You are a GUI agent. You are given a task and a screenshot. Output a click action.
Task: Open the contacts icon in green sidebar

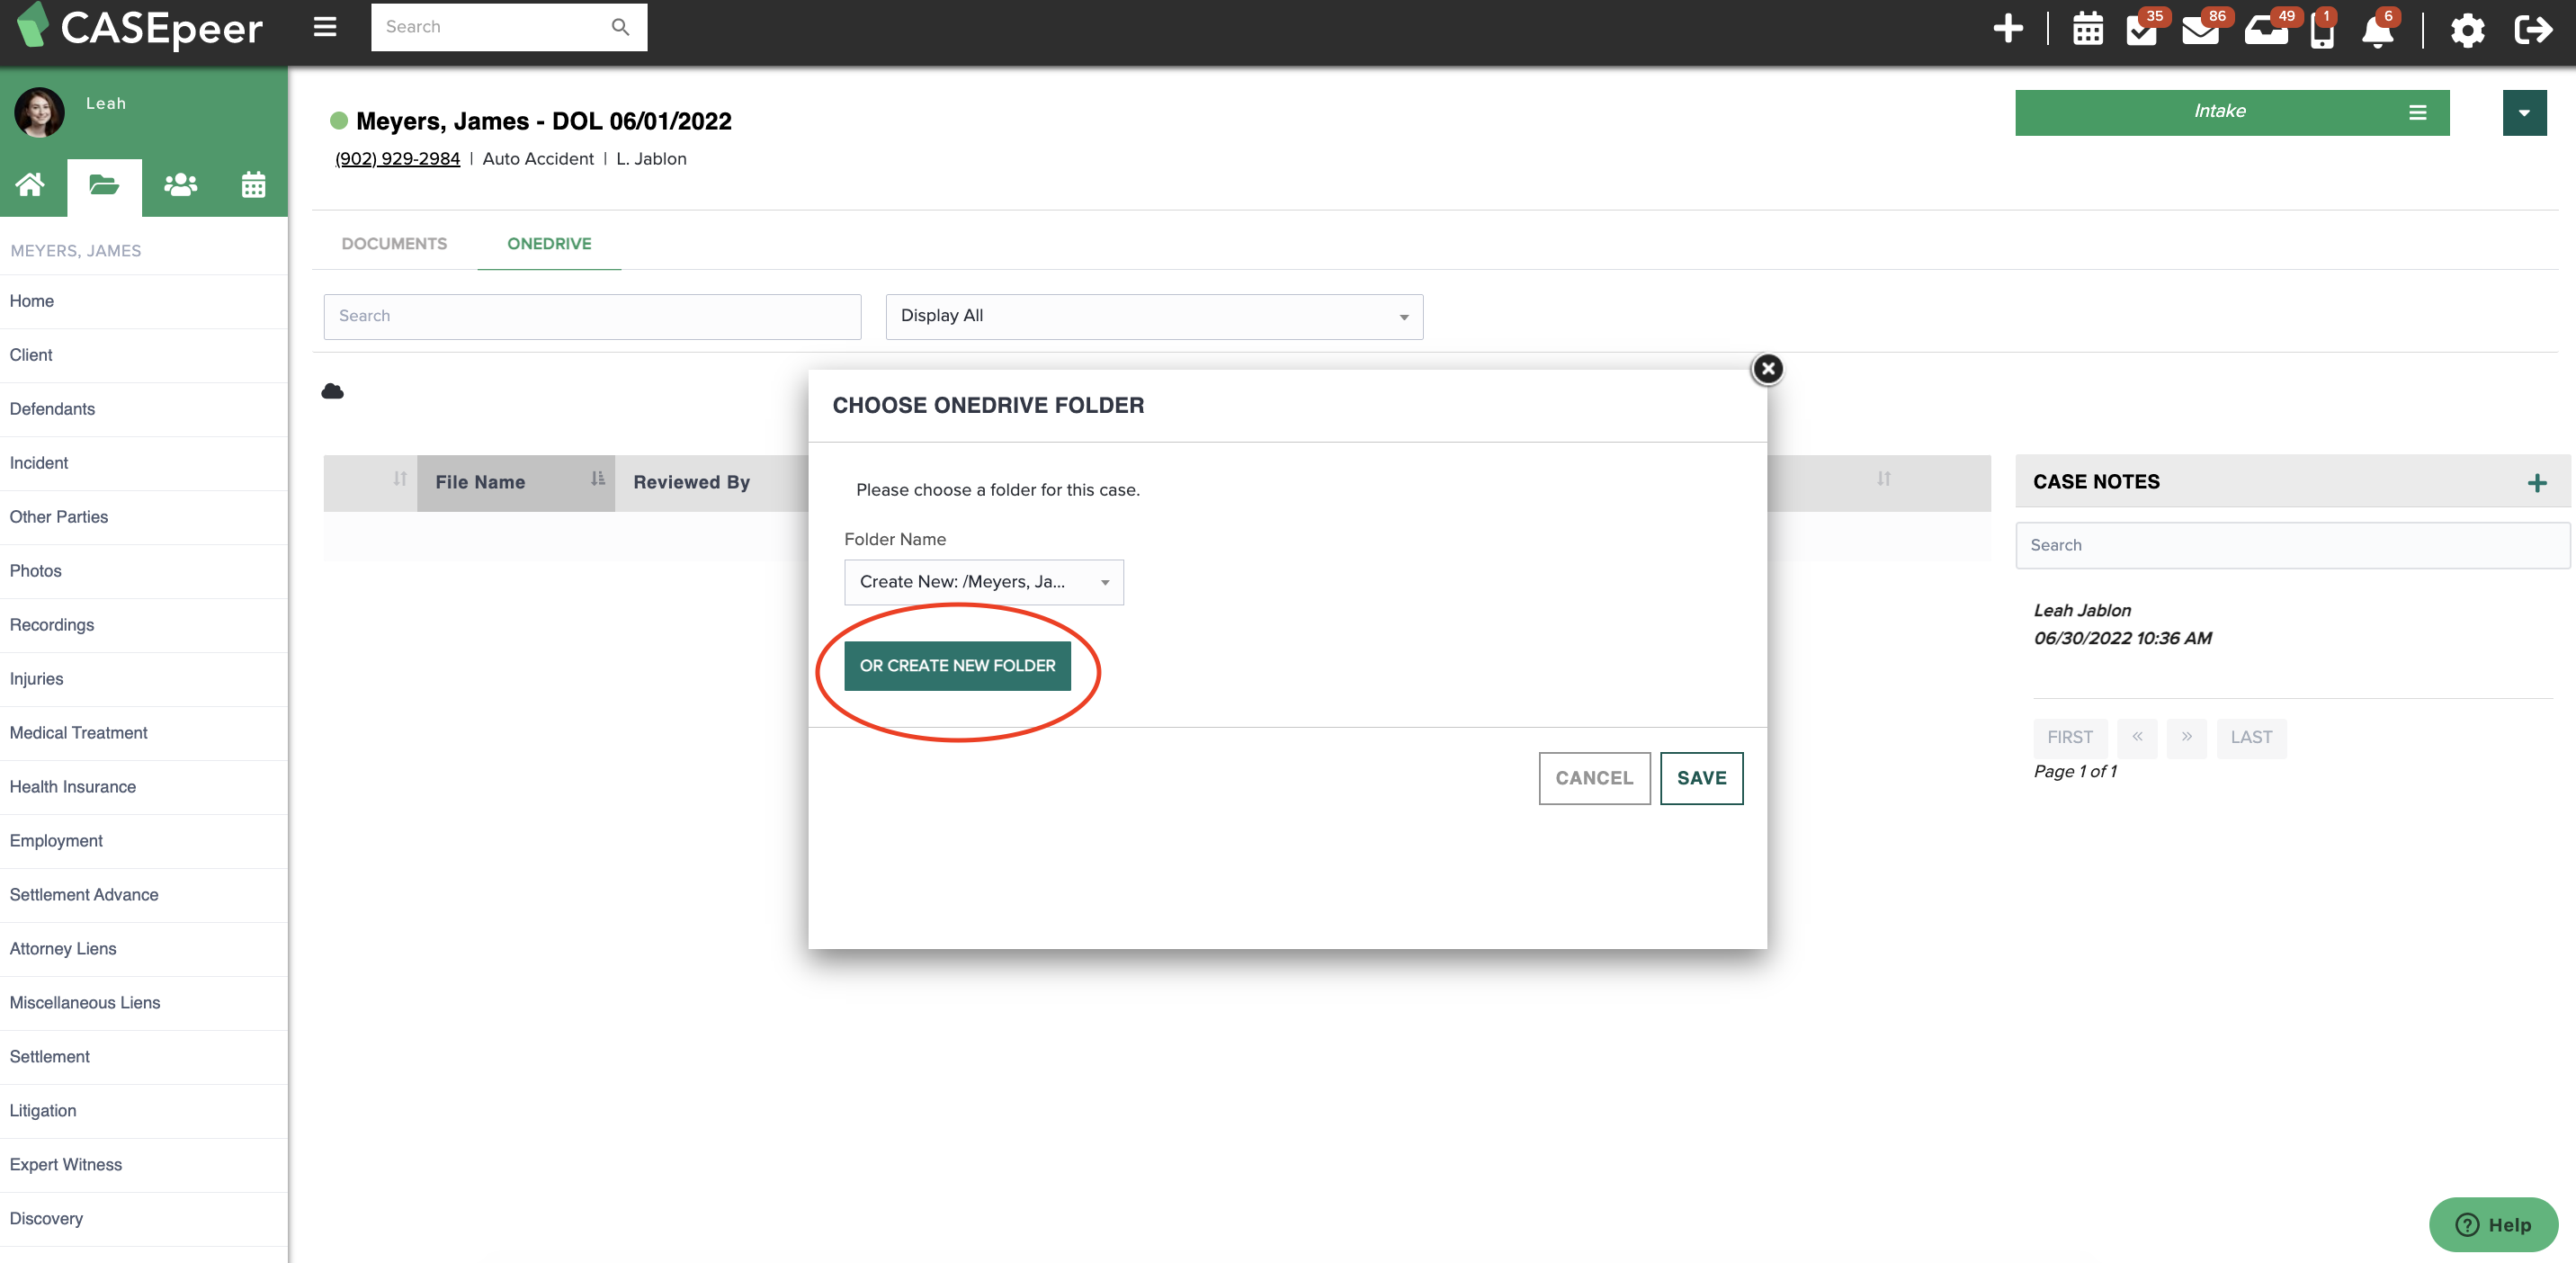(x=180, y=185)
